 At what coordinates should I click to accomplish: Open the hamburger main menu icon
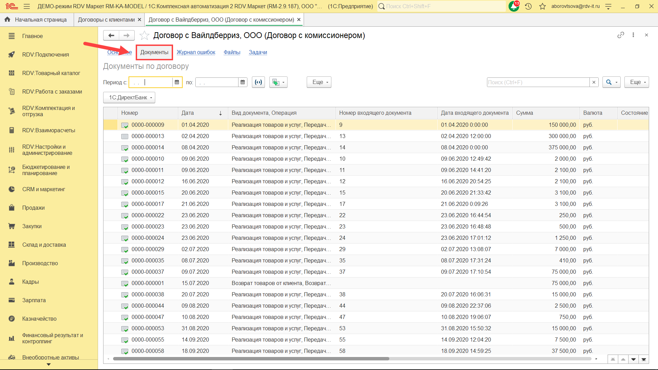point(27,6)
